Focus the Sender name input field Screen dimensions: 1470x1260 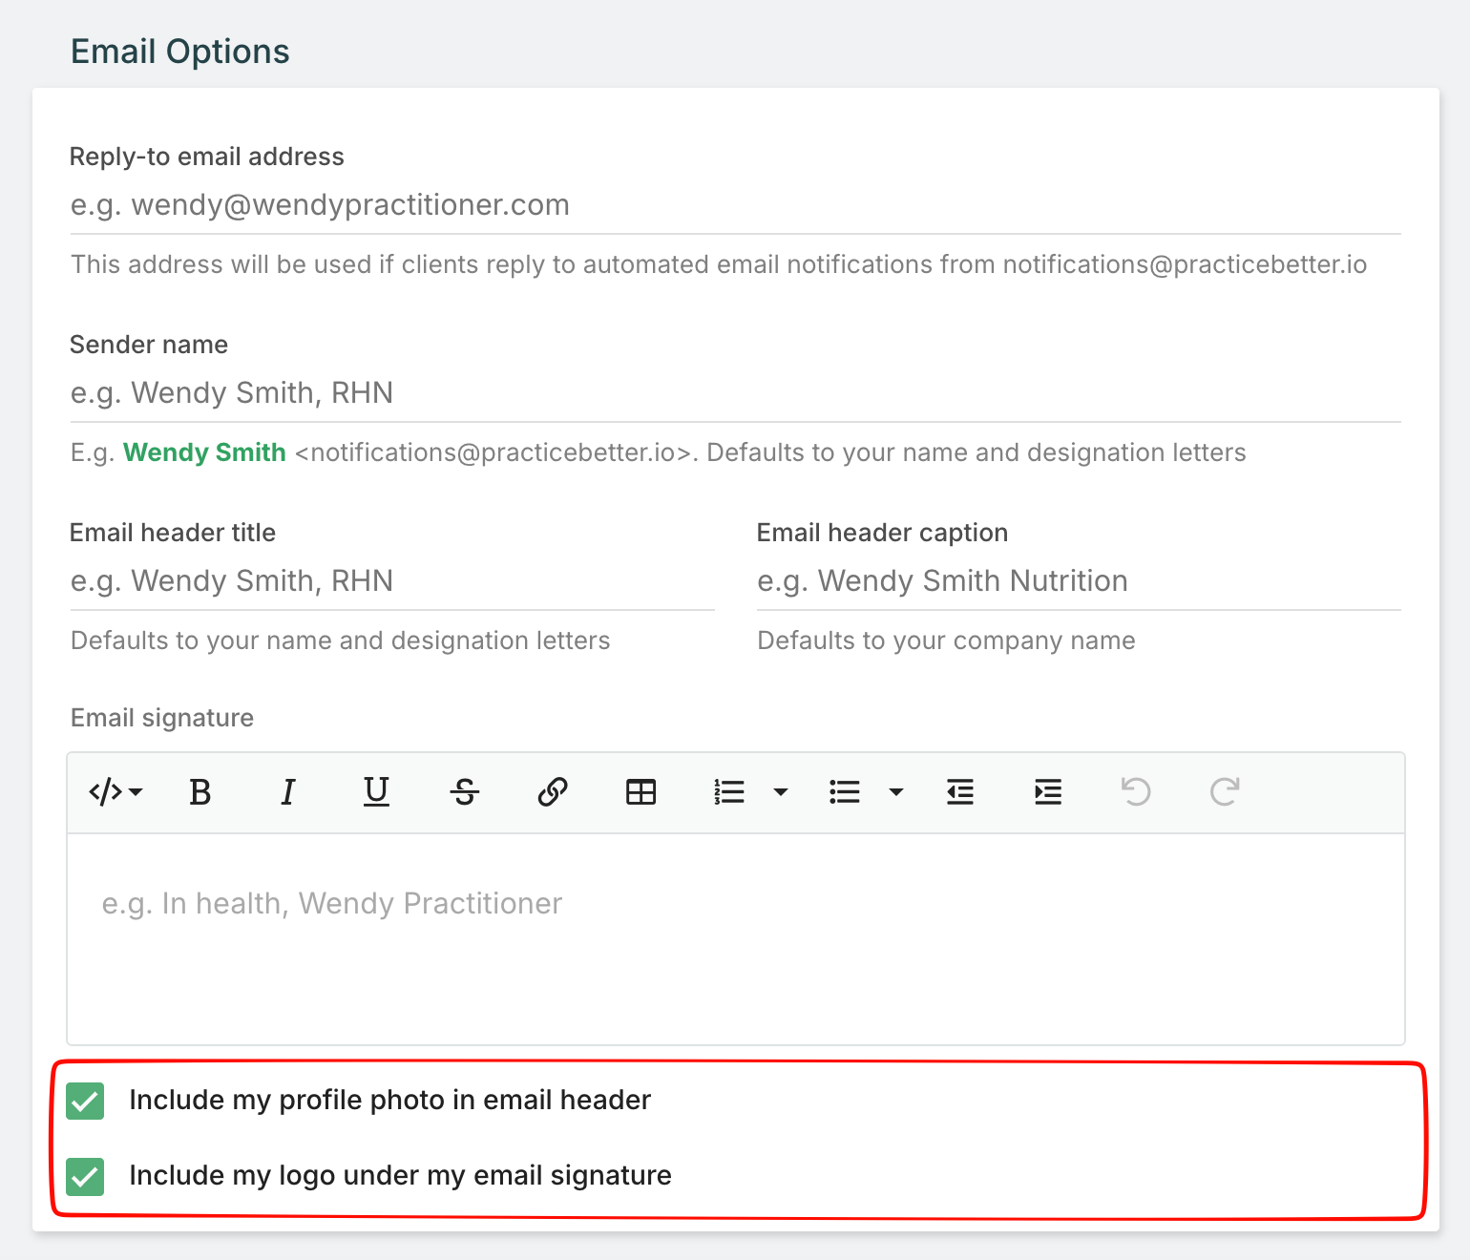coord(735,393)
